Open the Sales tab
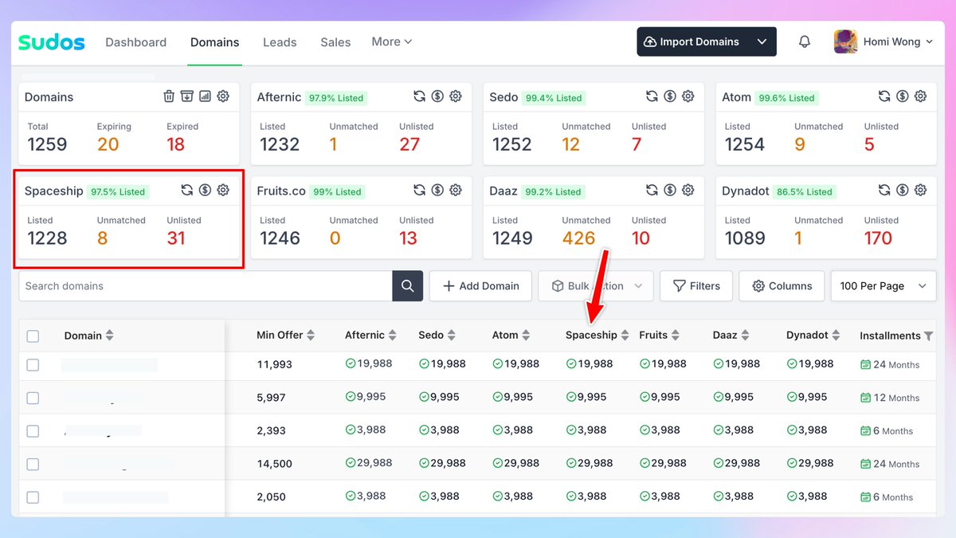The width and height of the screenshot is (956, 538). pos(335,42)
